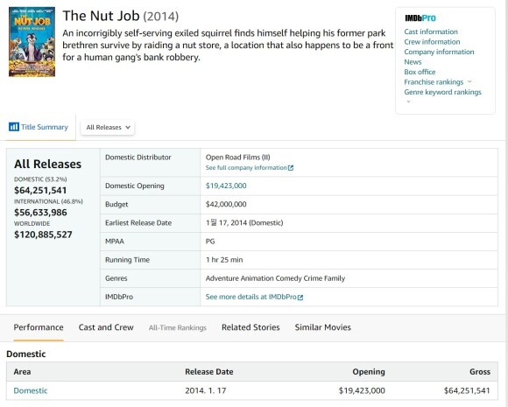Switch to Performance tab
Image resolution: width=508 pixels, height=407 pixels.
coord(39,327)
